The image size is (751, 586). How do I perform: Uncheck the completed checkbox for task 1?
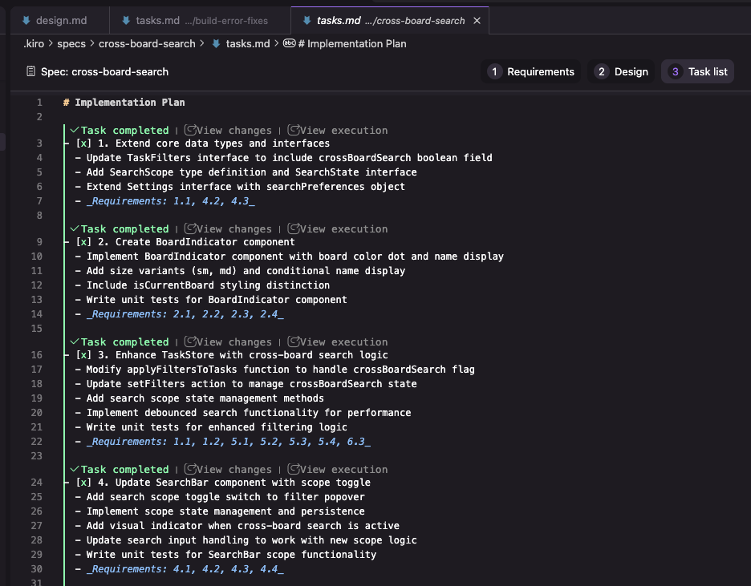tap(82, 143)
